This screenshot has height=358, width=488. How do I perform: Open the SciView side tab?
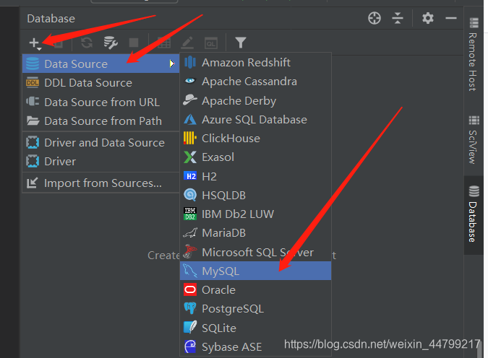[x=474, y=140]
